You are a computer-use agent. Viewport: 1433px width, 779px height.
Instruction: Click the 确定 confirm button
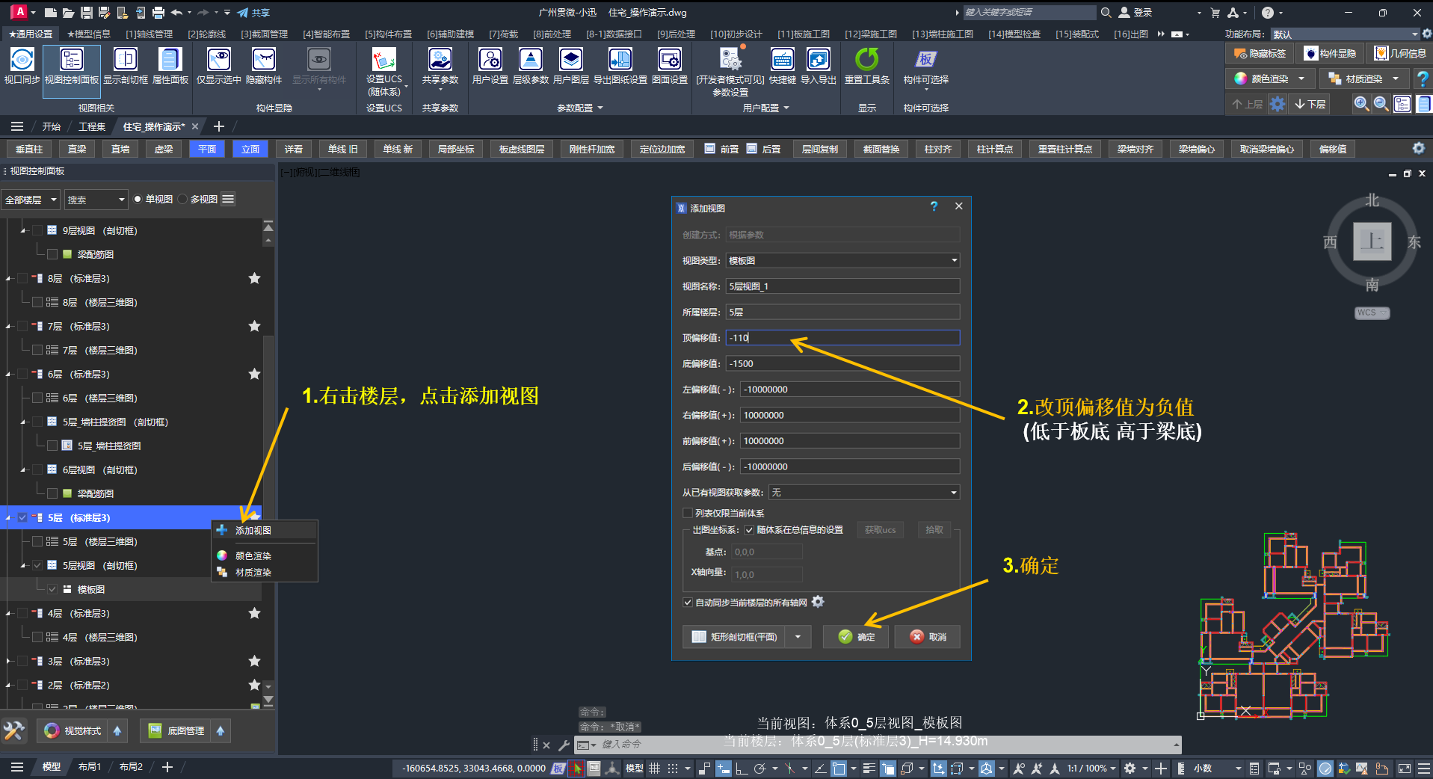click(x=856, y=637)
